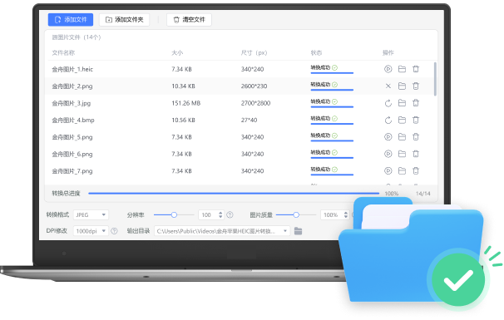
Task: Open folder icon for 金舟图片_2.png
Action: click(x=402, y=86)
